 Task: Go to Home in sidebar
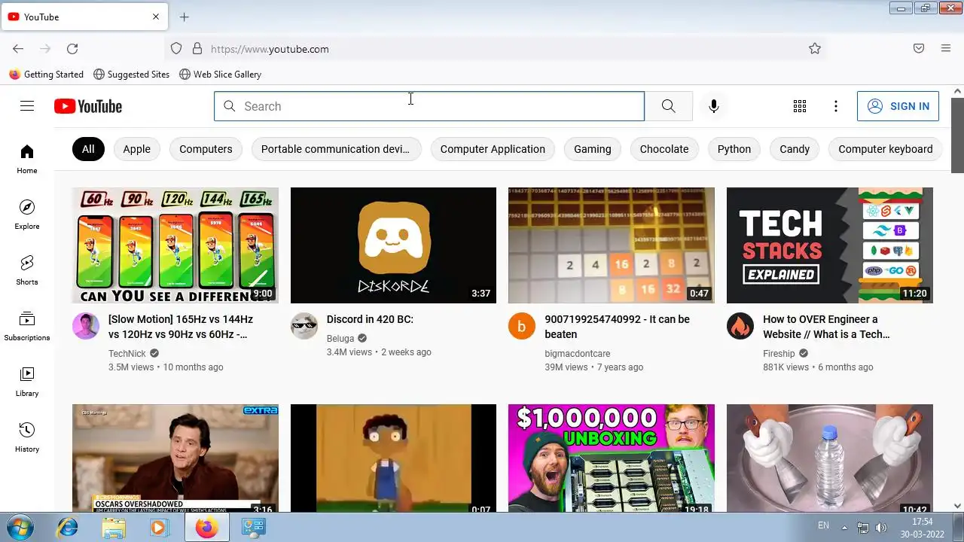click(x=27, y=159)
